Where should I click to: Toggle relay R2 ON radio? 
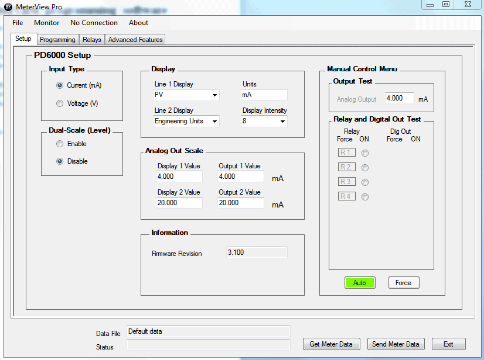pos(365,168)
